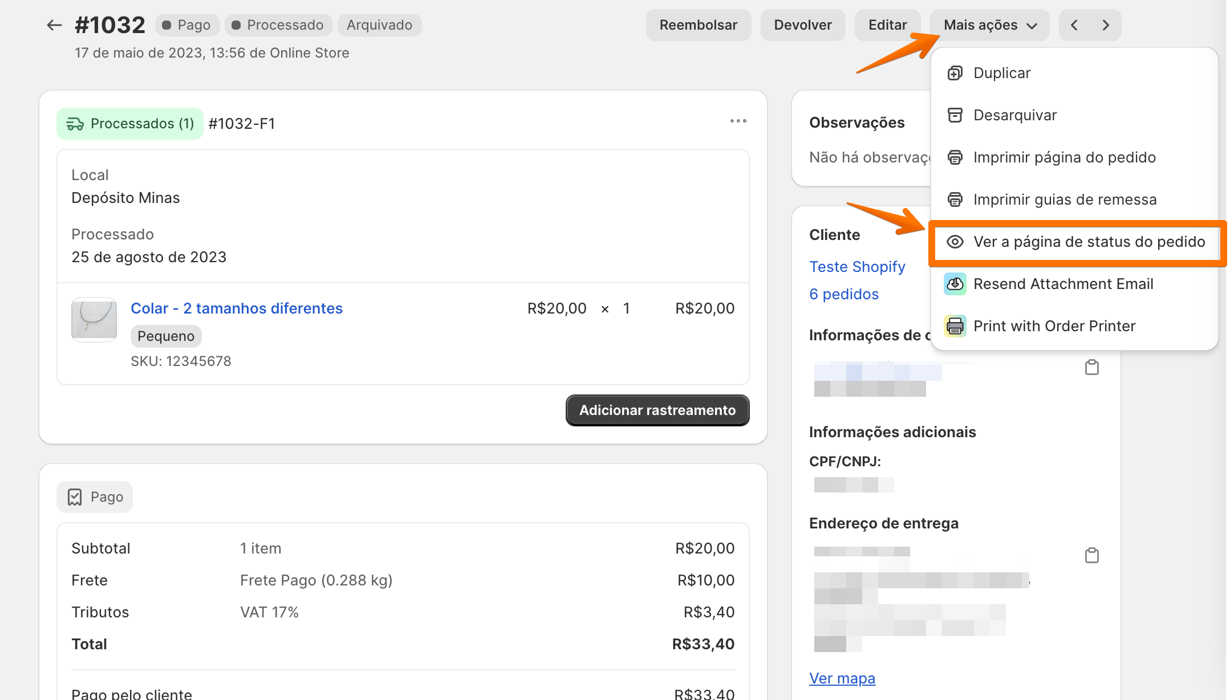Click the back arrow beside order #1032
Image resolution: width=1230 pixels, height=700 pixels.
[54, 25]
